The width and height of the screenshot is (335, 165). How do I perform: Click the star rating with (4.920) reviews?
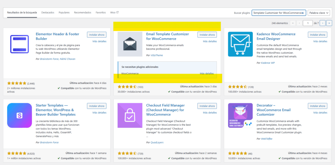tap(17, 154)
